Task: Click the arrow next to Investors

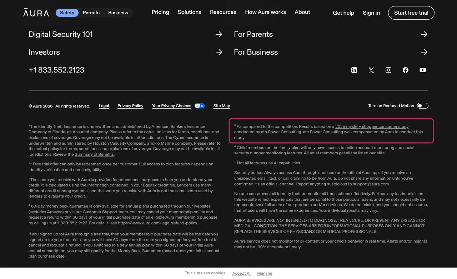Action: 219,52
